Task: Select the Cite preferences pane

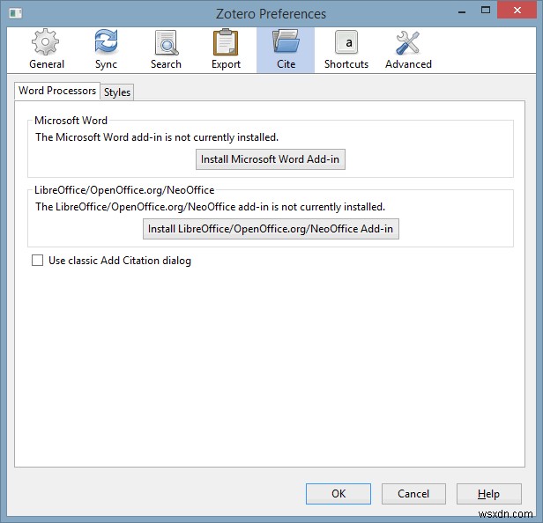Action: pyautogui.click(x=286, y=50)
